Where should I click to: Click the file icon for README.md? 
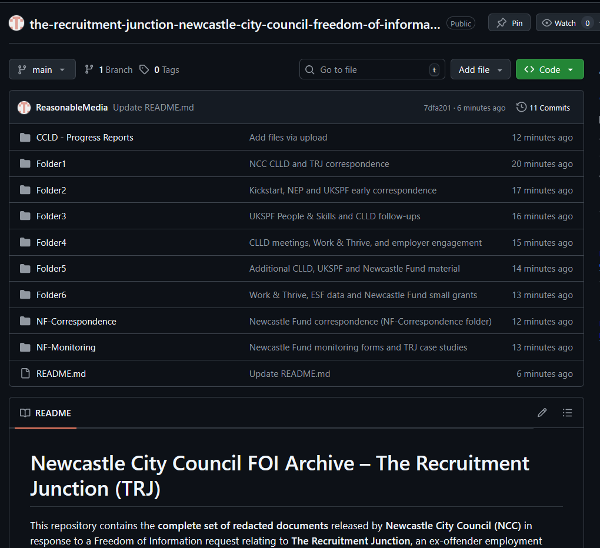click(25, 373)
